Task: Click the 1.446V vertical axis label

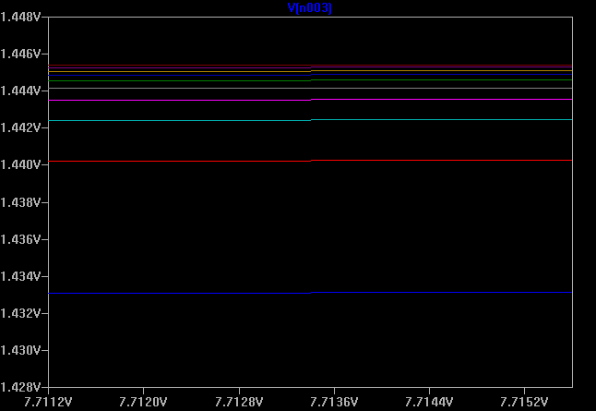Action: tap(20, 54)
